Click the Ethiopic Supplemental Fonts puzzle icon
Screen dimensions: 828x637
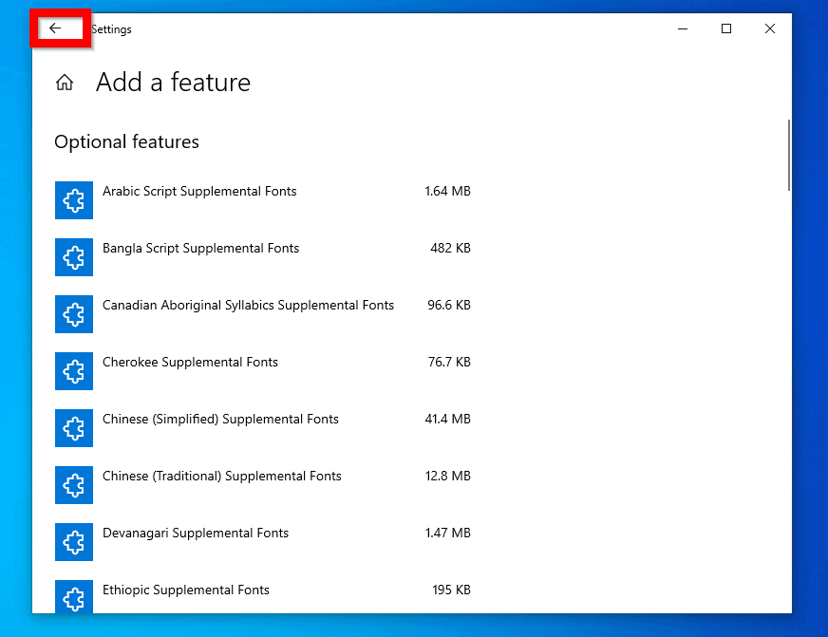[x=74, y=596]
